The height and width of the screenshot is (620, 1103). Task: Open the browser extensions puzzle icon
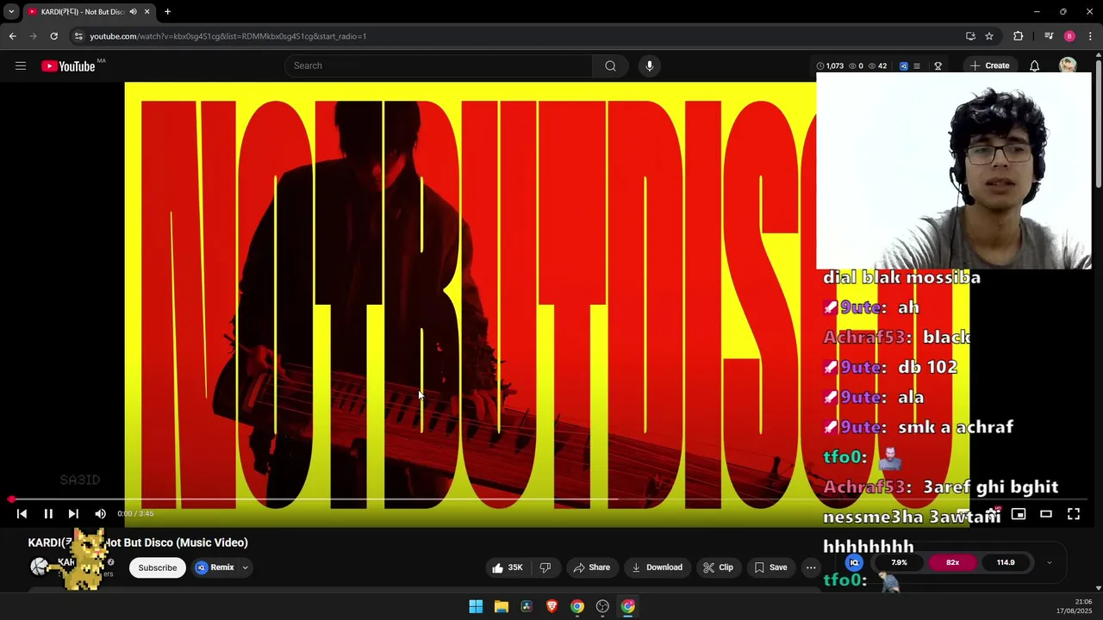coord(1018,36)
